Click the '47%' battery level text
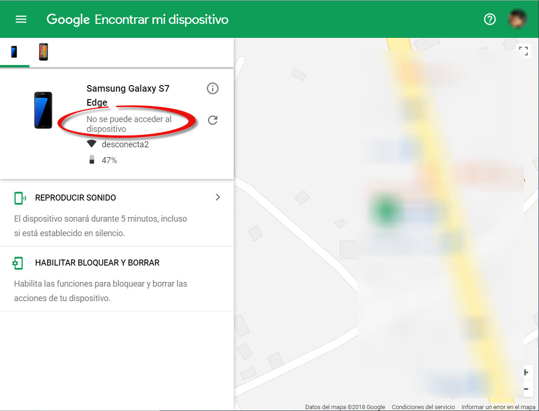The height and width of the screenshot is (411, 539). click(109, 160)
